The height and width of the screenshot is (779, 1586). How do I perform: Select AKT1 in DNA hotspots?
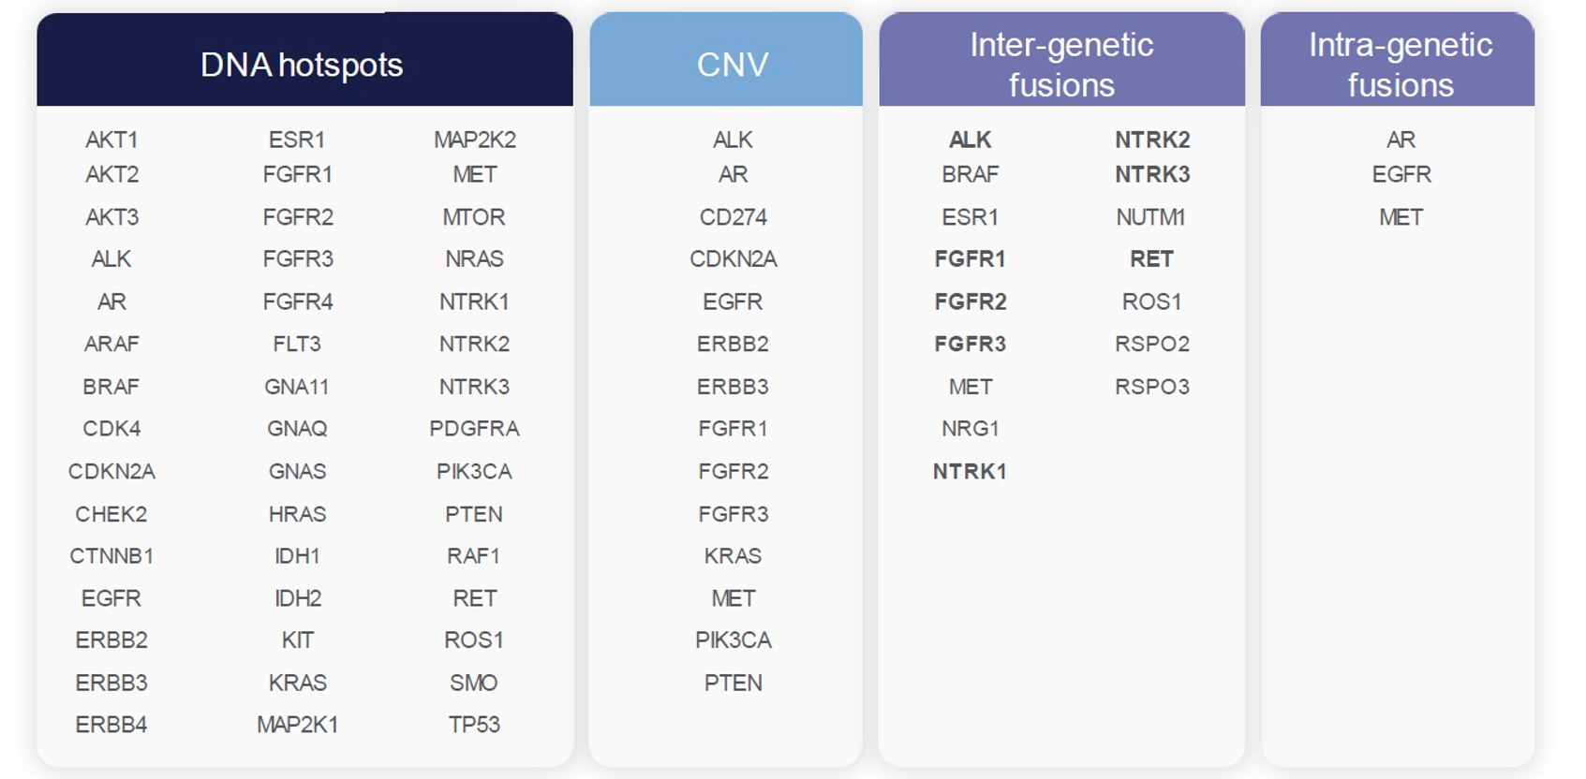click(111, 140)
